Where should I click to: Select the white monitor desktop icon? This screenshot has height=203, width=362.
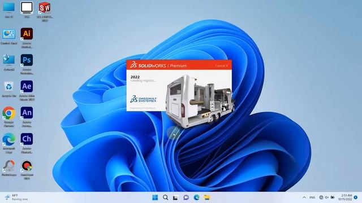(x=27, y=10)
